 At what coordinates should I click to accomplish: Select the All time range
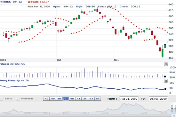click(98, 99)
